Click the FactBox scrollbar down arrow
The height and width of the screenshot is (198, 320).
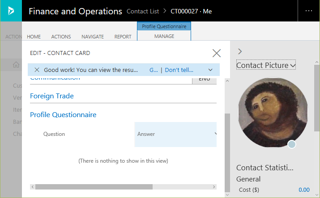click(x=317, y=195)
